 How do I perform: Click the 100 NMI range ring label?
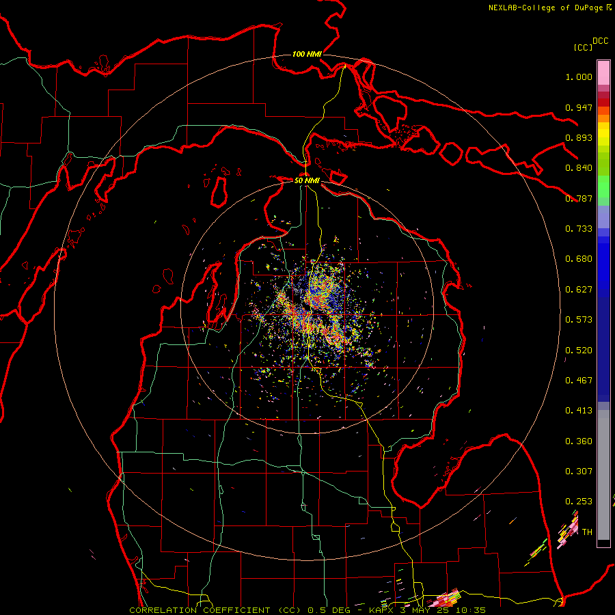coord(307,54)
